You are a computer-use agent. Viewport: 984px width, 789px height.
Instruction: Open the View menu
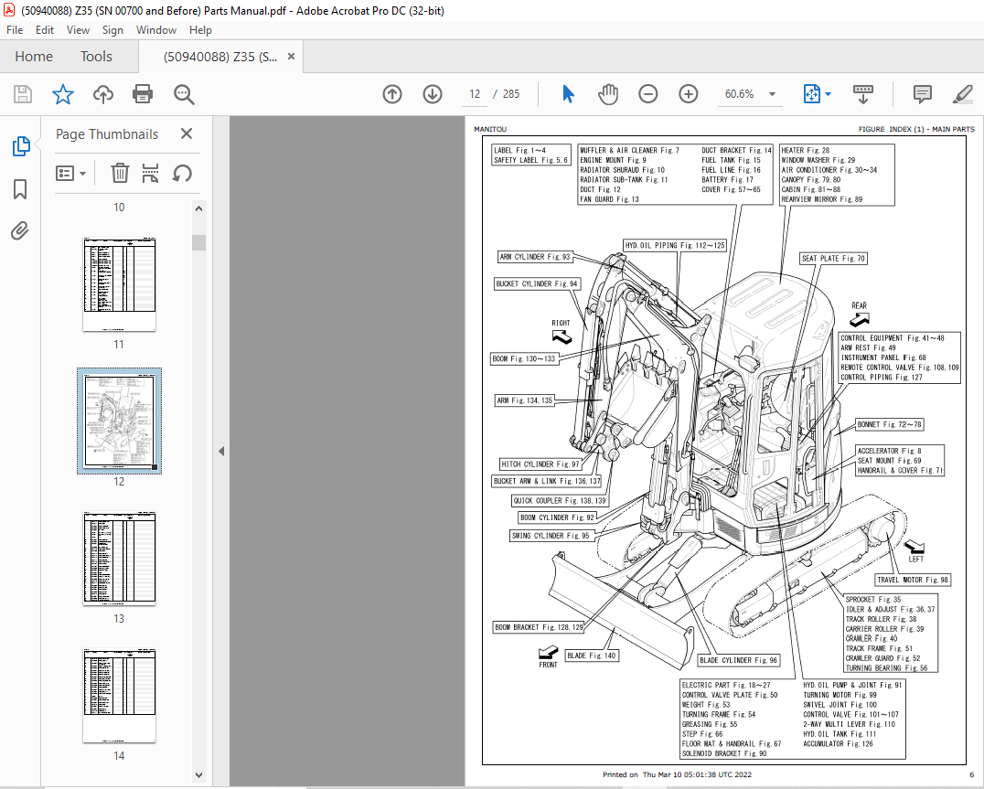coord(78,30)
